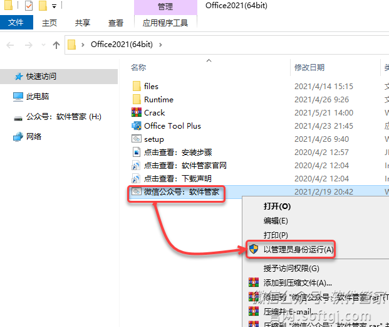Click date "2021/4/14 15:15" of files

click(324, 87)
